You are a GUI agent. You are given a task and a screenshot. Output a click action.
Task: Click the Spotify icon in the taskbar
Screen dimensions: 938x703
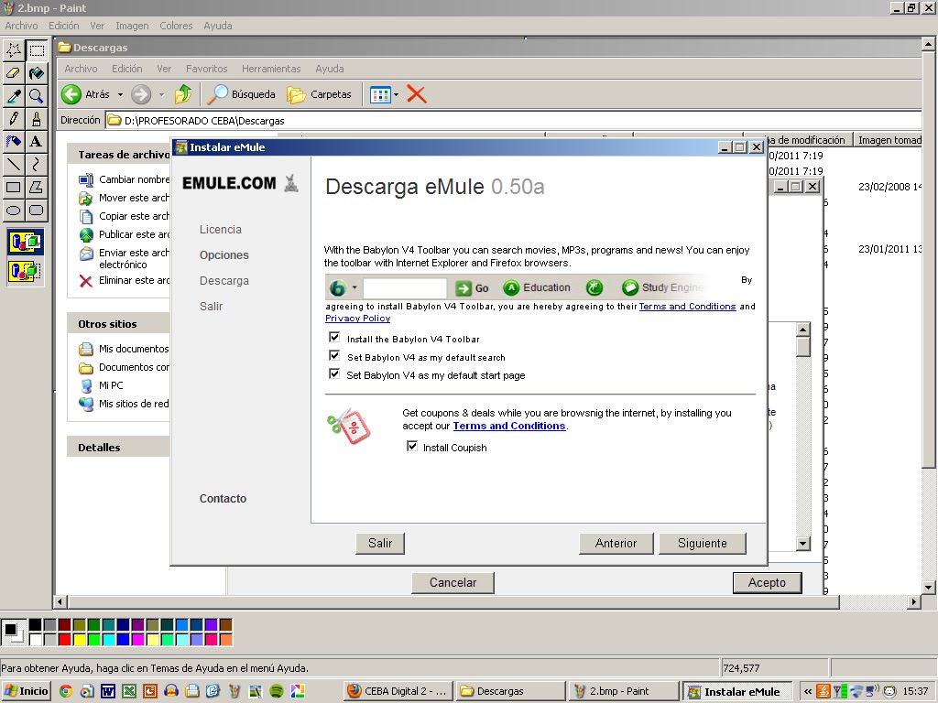click(277, 691)
